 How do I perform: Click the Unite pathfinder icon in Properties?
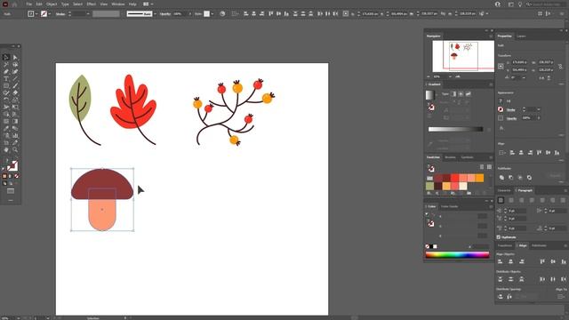(x=501, y=178)
